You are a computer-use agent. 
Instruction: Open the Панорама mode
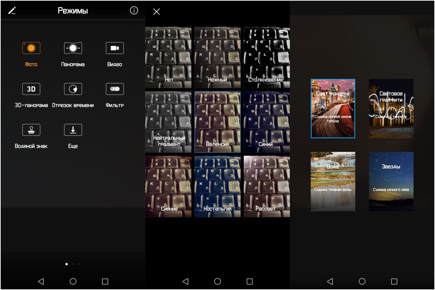pyautogui.click(x=73, y=48)
